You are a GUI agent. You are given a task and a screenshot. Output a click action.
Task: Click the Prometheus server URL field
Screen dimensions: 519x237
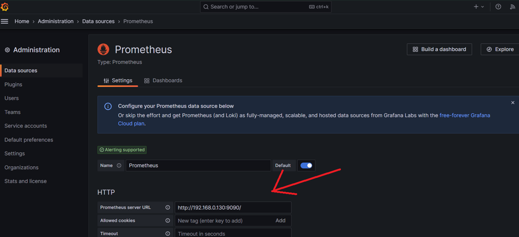pyautogui.click(x=233, y=208)
